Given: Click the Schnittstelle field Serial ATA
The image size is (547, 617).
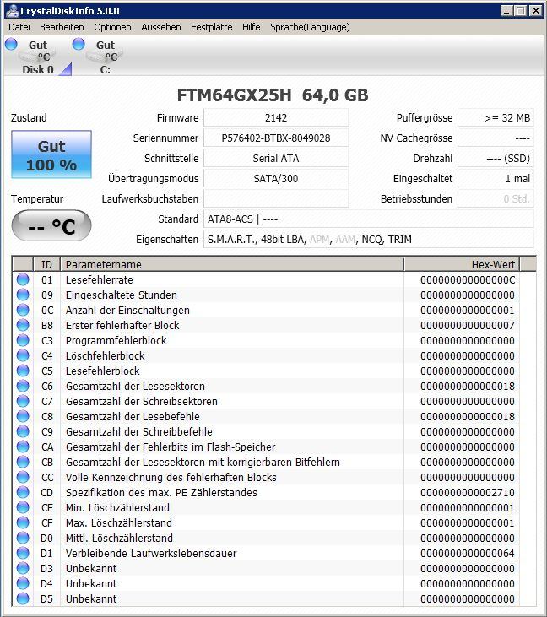Looking at the screenshot, I should 276,158.
